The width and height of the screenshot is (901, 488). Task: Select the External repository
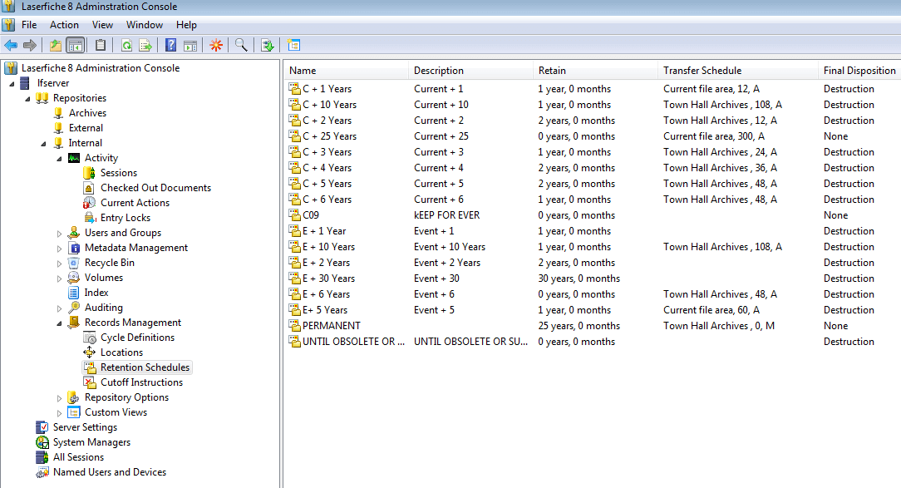pos(86,128)
